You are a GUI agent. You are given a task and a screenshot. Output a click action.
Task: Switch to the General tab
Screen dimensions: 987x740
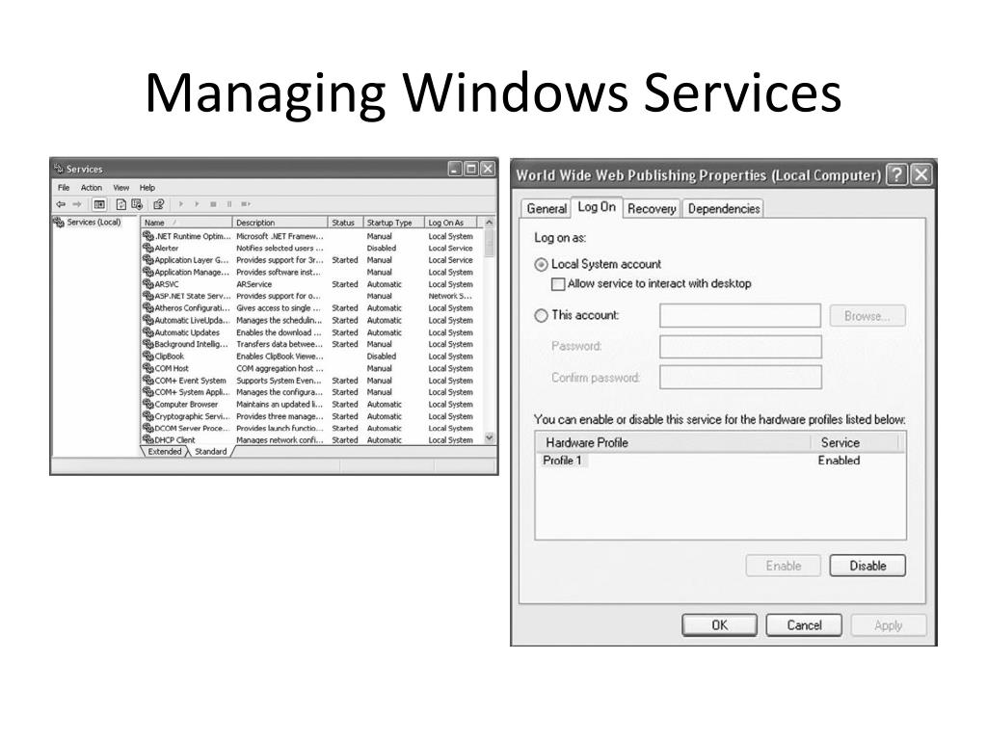coord(547,208)
